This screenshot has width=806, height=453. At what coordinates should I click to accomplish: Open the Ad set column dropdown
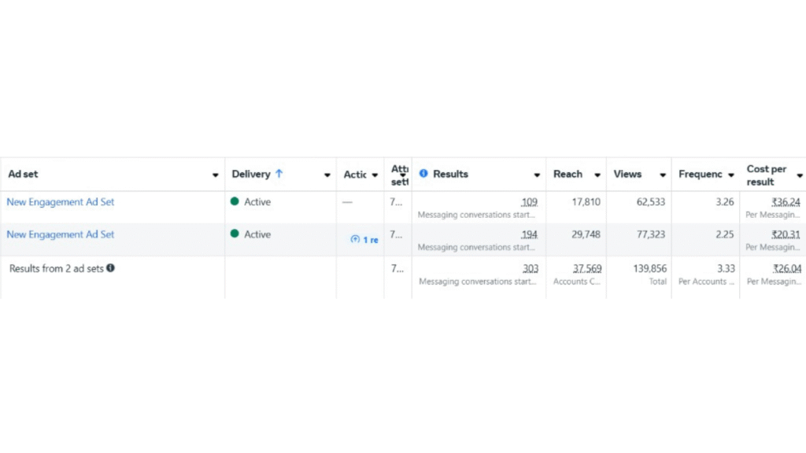(216, 175)
